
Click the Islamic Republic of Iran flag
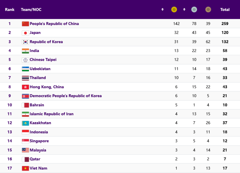tap(25, 114)
